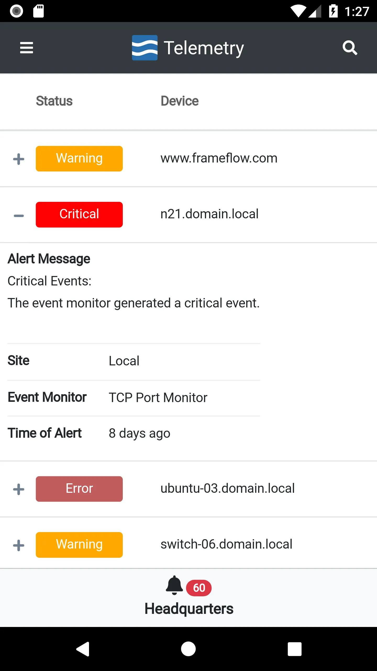Tap the status bar clock 1:27
Viewport: 377px width, 671px height.
[357, 12]
